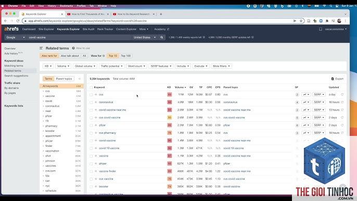Open Academy link in the header
This screenshot has height=201, width=357.
162,29
